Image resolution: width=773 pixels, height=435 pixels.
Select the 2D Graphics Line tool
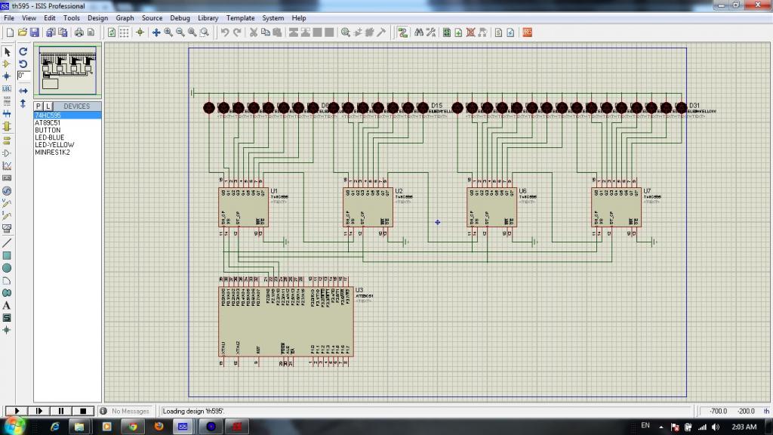click(7, 243)
